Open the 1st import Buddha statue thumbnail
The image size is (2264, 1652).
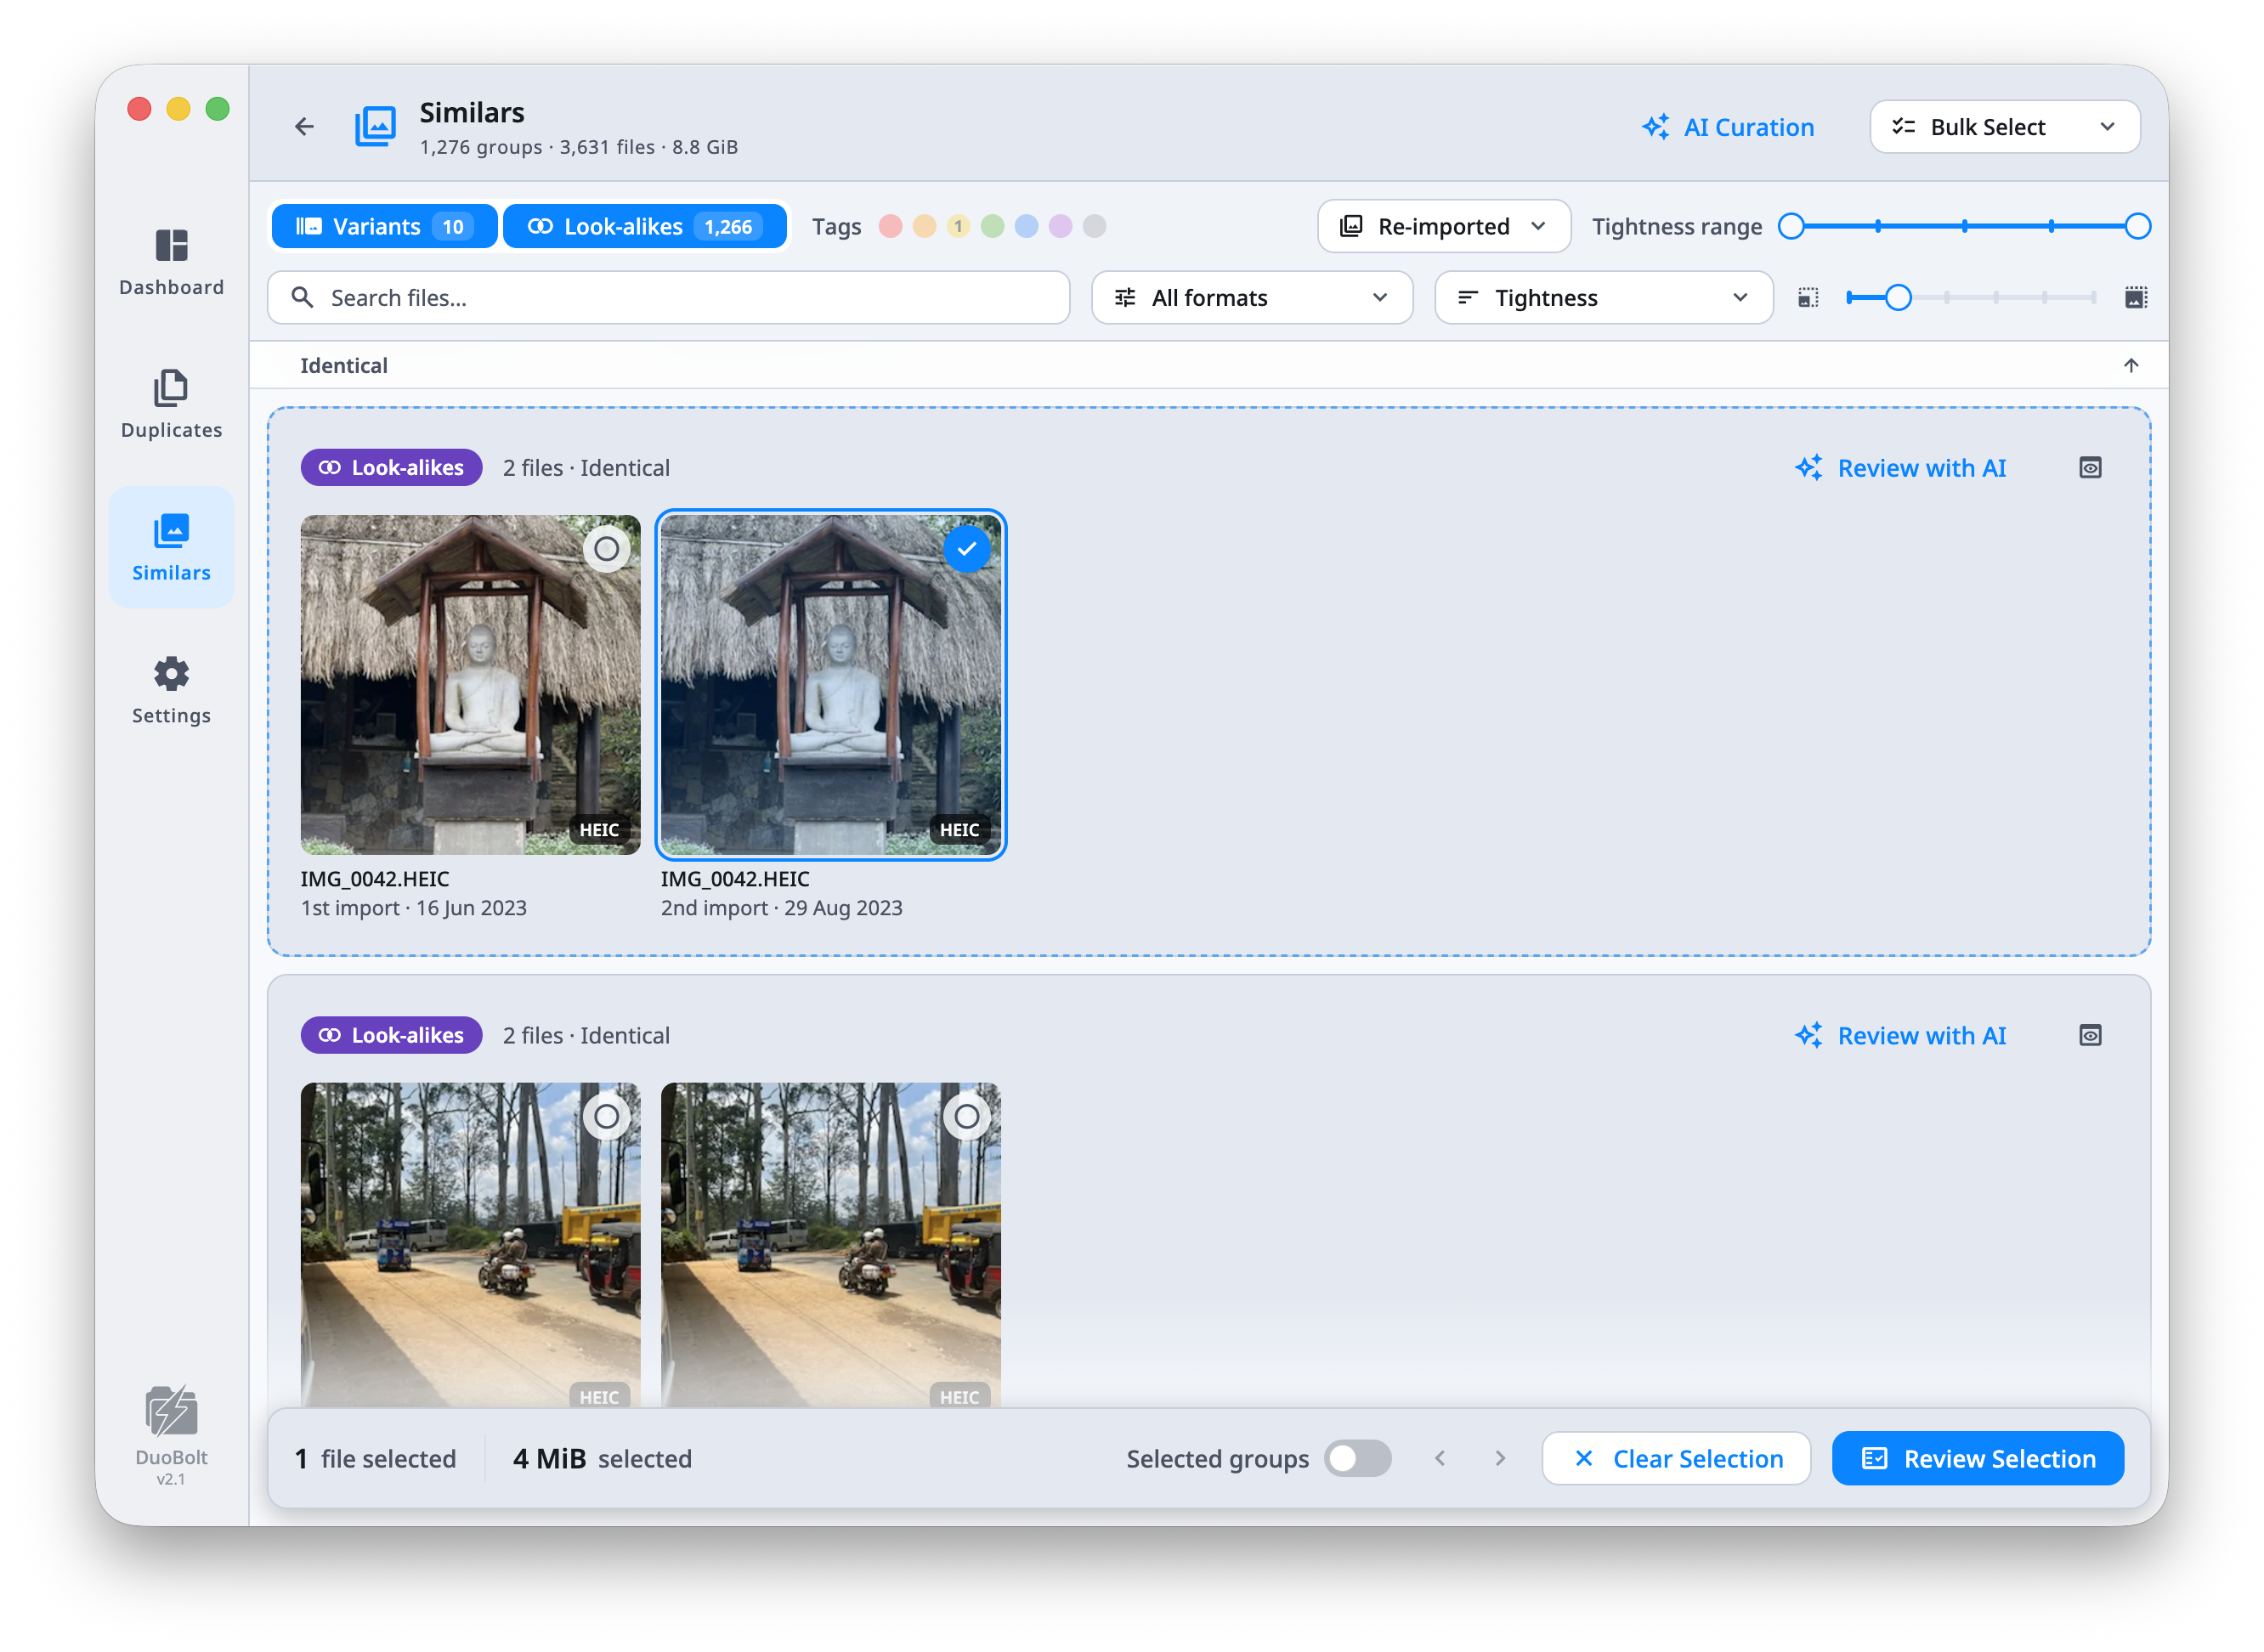coord(470,685)
